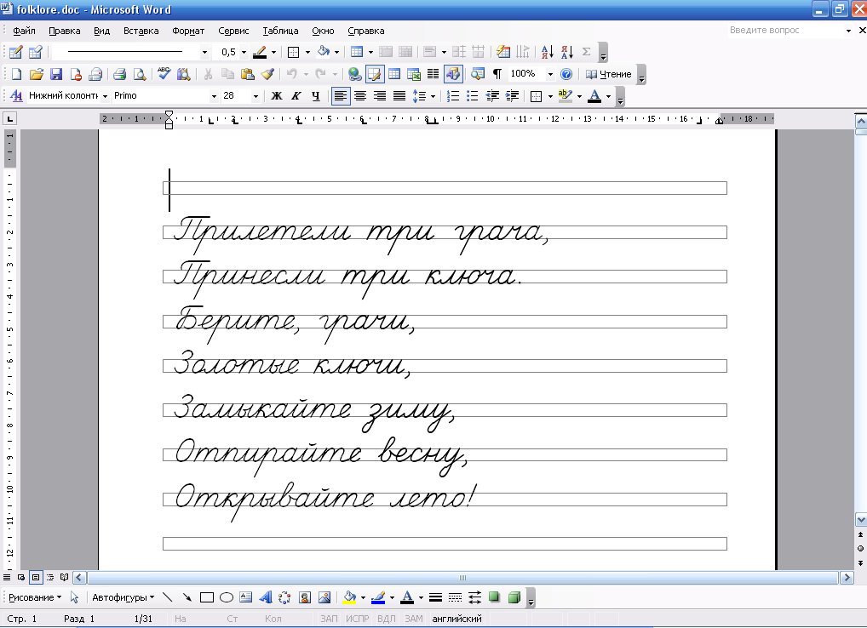This screenshot has height=628, width=867.
Task: Click the Save floppy disk icon
Action: pyautogui.click(x=56, y=74)
